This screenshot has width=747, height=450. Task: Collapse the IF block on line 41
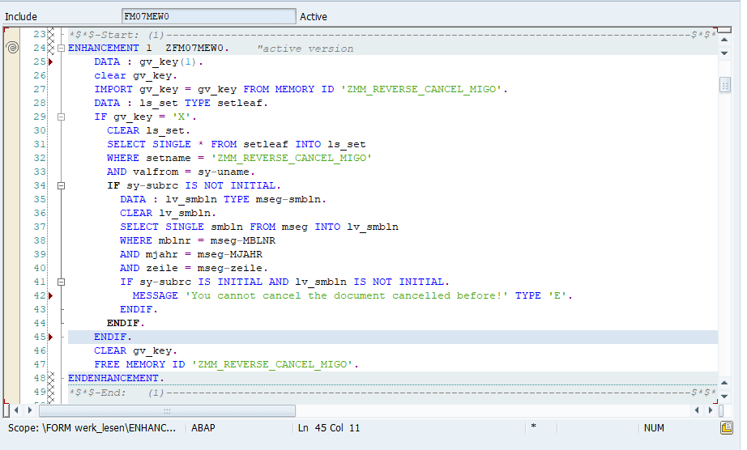61,282
